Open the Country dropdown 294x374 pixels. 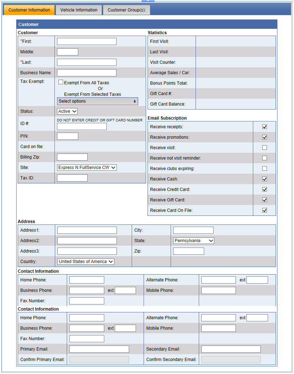85,262
